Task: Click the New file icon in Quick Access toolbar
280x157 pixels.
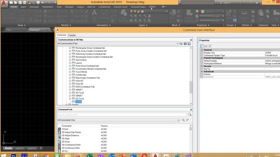Action: pyautogui.click(x=11, y=3)
